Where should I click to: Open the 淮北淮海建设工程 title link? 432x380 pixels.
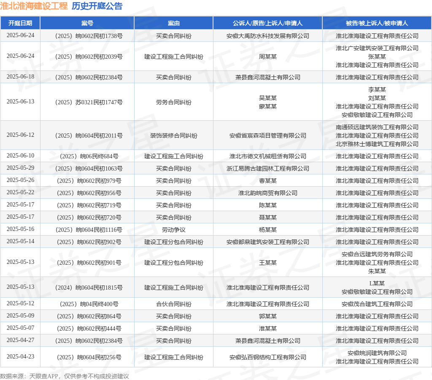tap(34, 6)
